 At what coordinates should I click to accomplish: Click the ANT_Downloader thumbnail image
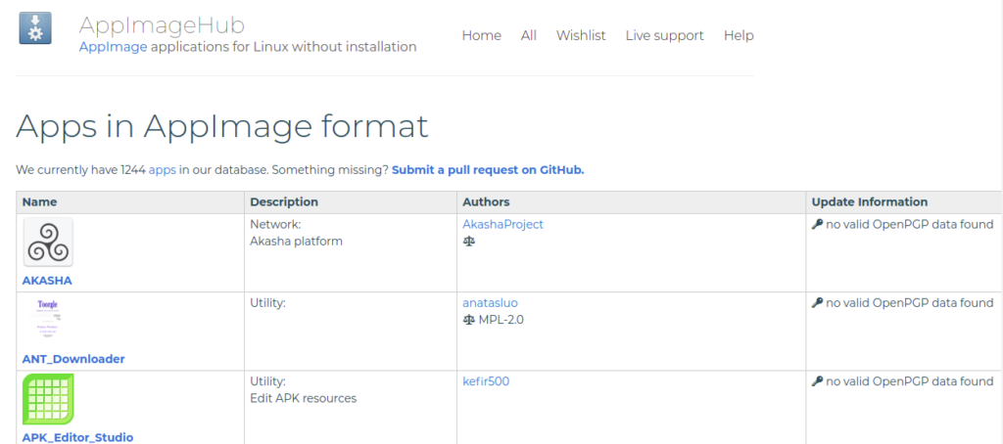click(x=48, y=321)
